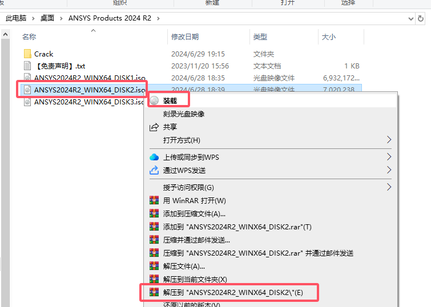Sort files by 修改日期 column header
The height and width of the screenshot is (307, 431).
click(x=185, y=37)
